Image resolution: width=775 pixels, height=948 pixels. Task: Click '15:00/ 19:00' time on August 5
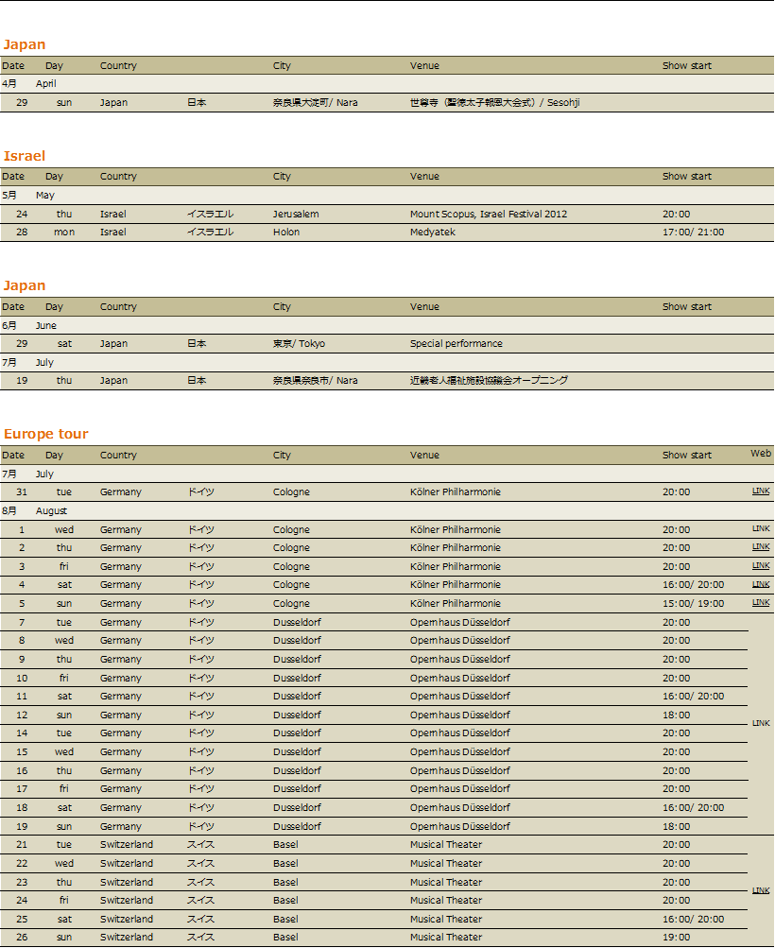(x=693, y=603)
